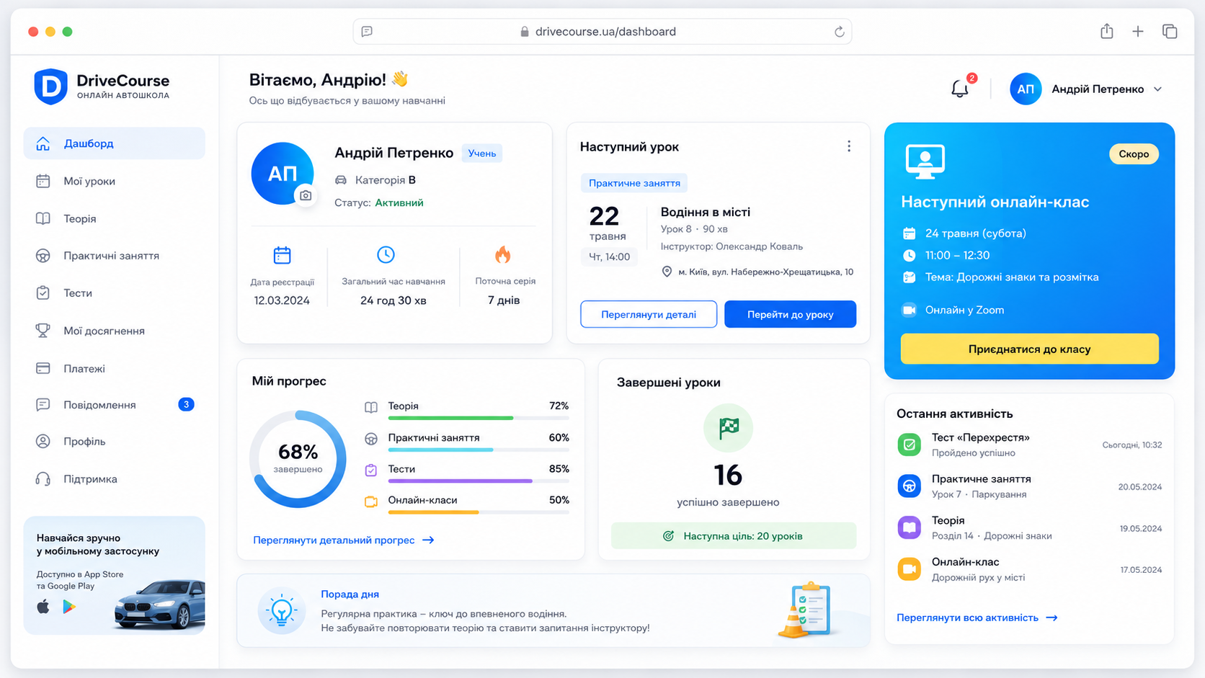Image resolution: width=1205 pixels, height=678 pixels.
Task: Open a new browser tab with plus icon
Action: tap(1138, 31)
